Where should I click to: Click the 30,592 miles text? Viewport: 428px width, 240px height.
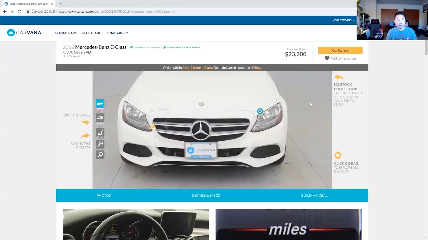click(x=72, y=56)
